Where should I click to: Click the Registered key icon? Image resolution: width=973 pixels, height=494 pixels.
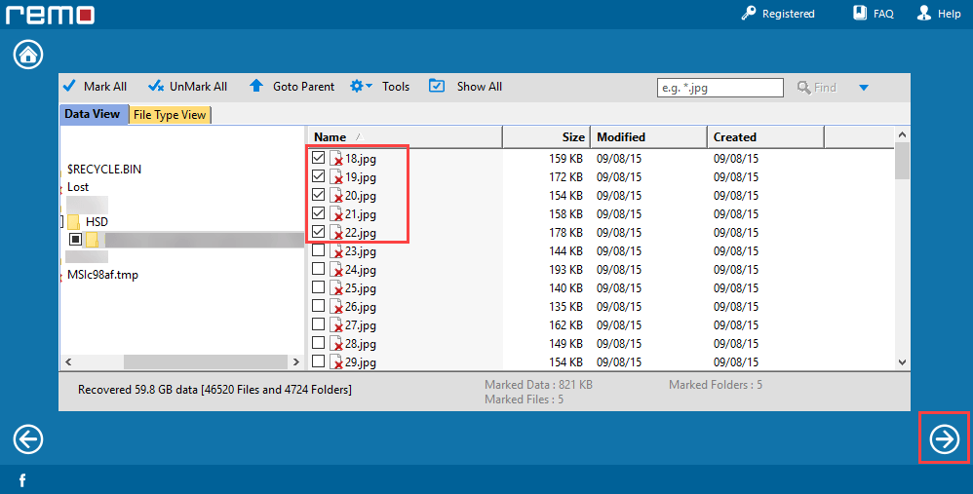[x=749, y=13]
